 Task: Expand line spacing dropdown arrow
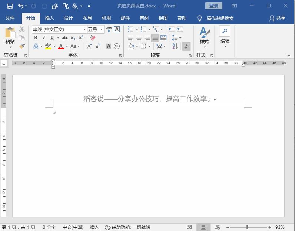coord(180,38)
